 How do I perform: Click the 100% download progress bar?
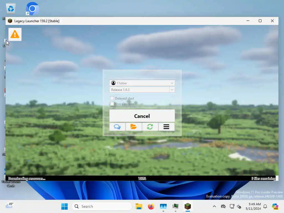[142, 178]
